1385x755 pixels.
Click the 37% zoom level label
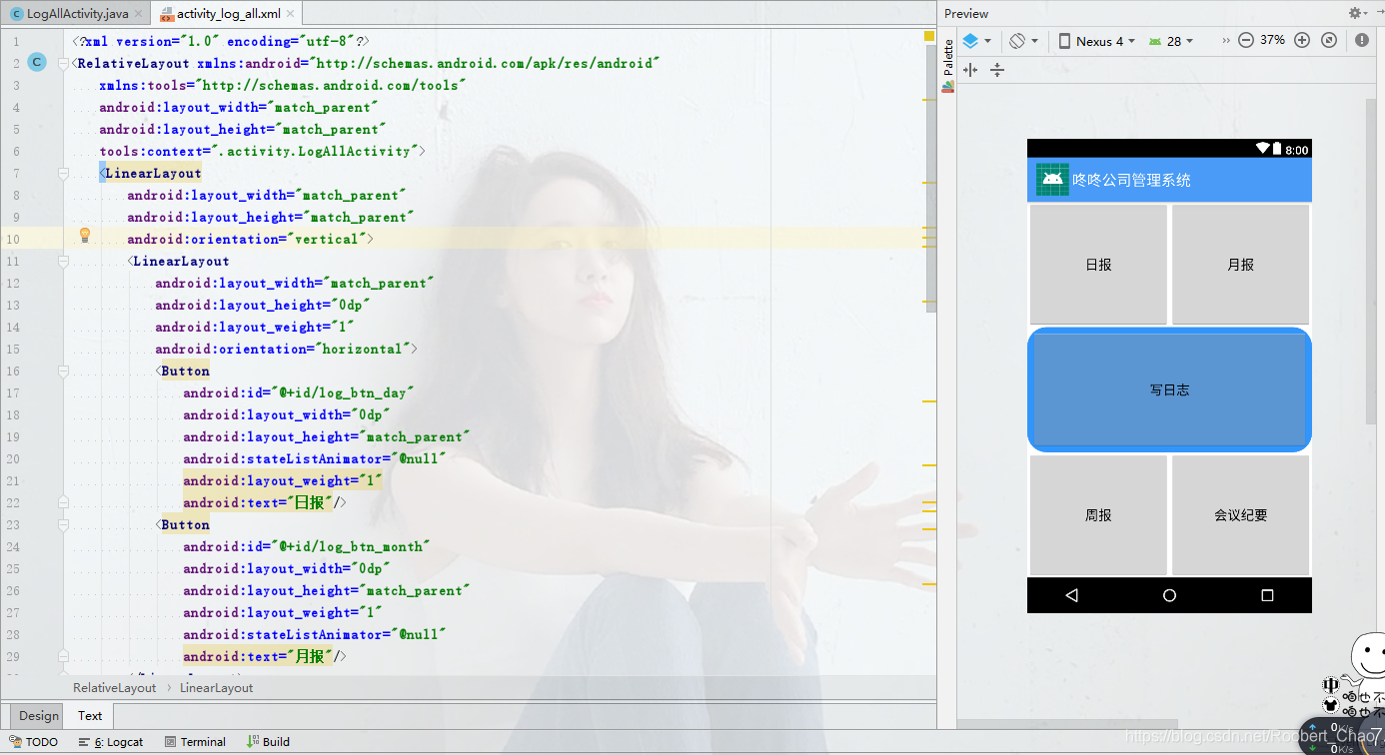pos(1273,41)
